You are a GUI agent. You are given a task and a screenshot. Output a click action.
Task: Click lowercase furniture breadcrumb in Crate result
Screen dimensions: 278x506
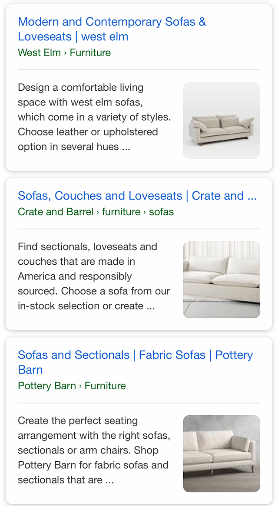[x=121, y=212]
